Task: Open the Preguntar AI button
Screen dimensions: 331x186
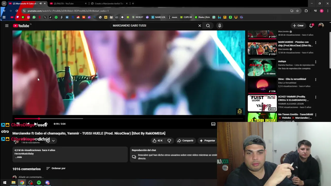Action: (207, 141)
